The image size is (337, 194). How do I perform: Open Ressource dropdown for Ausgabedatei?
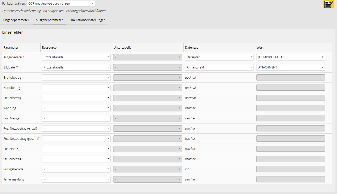coord(76,57)
